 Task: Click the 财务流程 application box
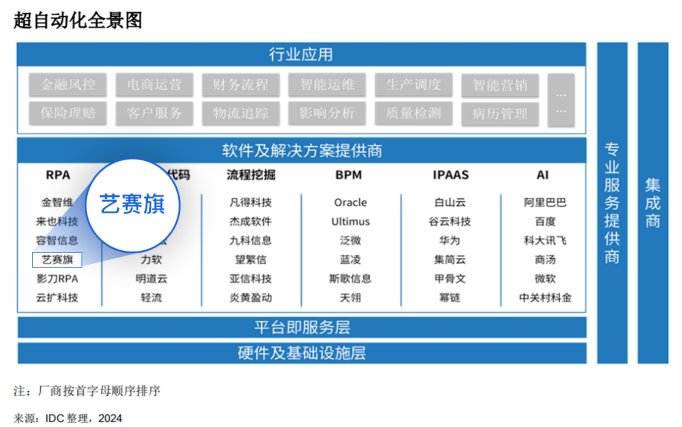click(x=241, y=84)
